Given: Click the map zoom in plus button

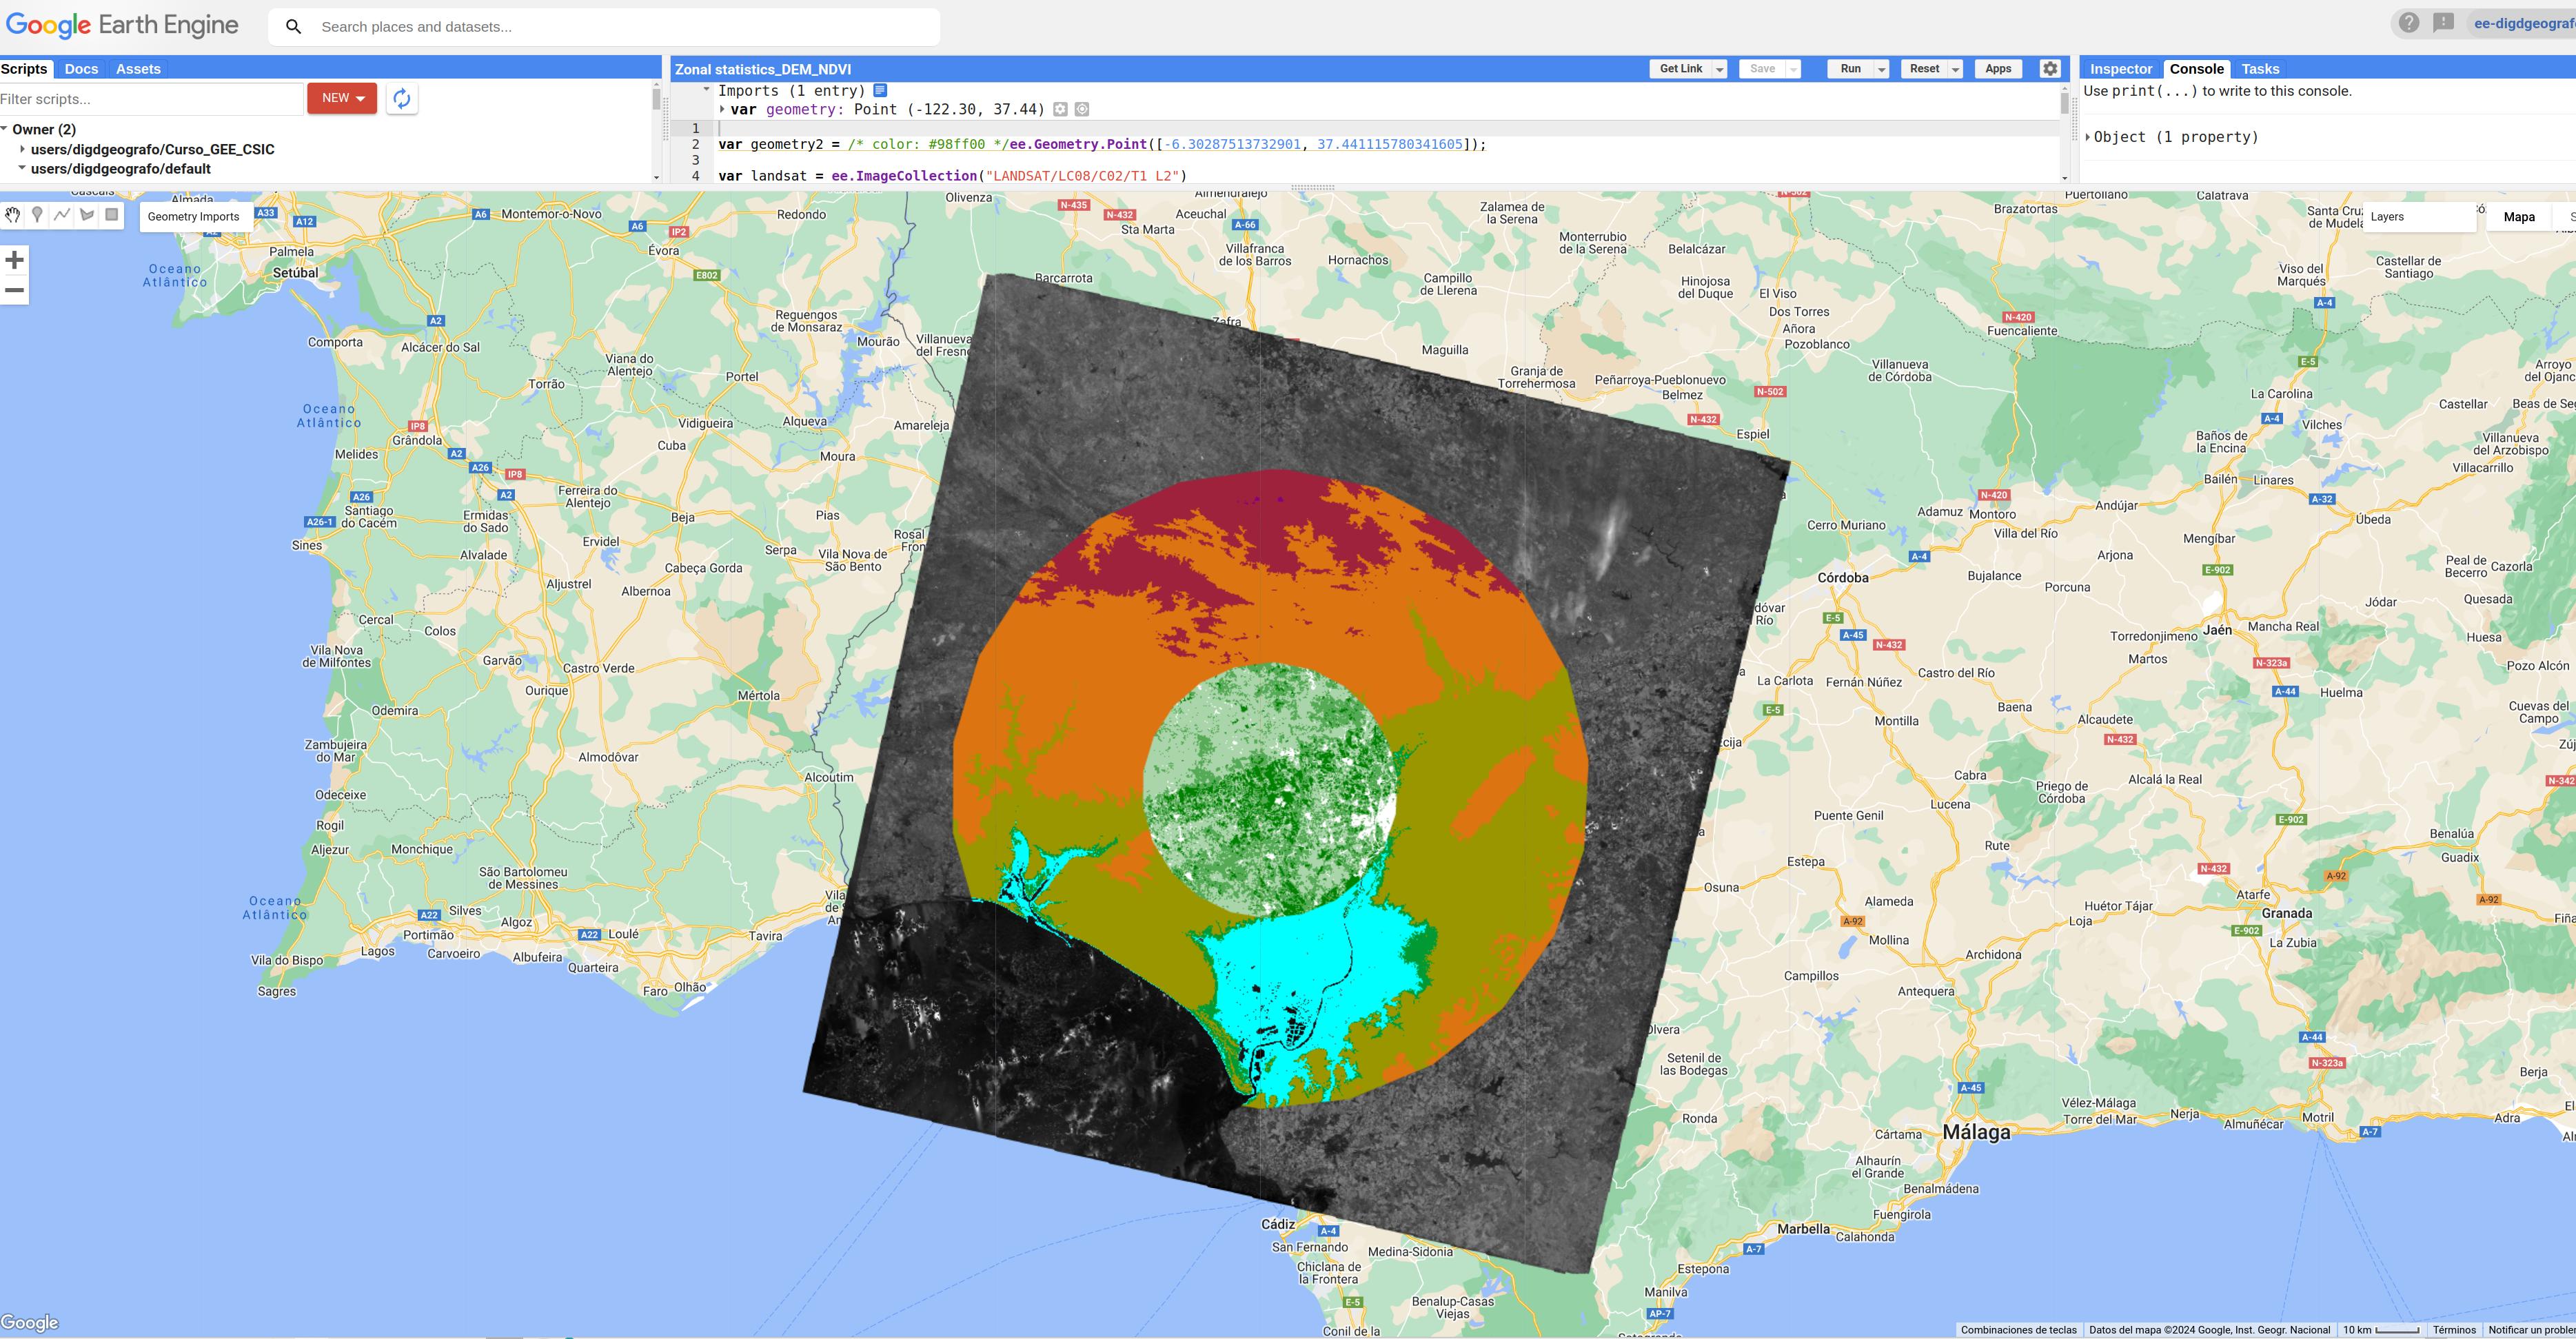Looking at the screenshot, I should pyautogui.click(x=14, y=261).
